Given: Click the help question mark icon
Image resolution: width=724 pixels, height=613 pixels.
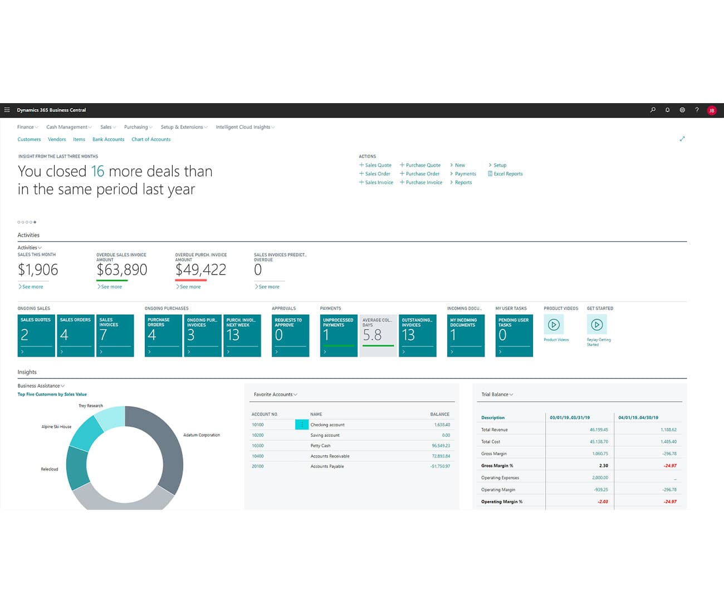Looking at the screenshot, I should click(x=697, y=110).
